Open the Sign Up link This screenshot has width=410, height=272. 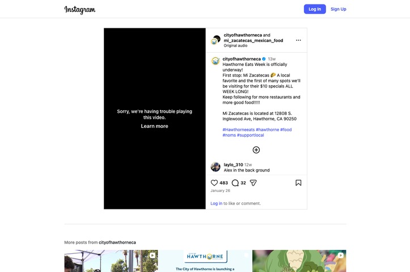(339, 9)
